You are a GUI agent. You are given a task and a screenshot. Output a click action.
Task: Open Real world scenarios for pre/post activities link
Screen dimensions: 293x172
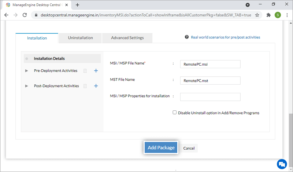(225, 37)
